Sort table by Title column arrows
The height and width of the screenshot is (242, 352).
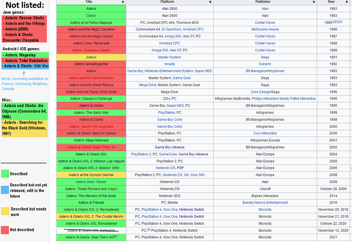coord(123,2)
